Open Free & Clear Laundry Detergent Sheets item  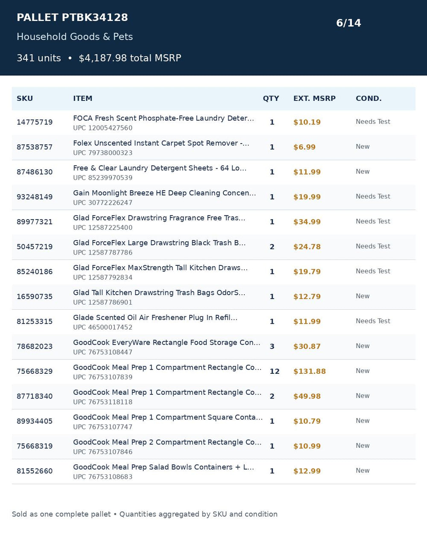[x=160, y=168]
